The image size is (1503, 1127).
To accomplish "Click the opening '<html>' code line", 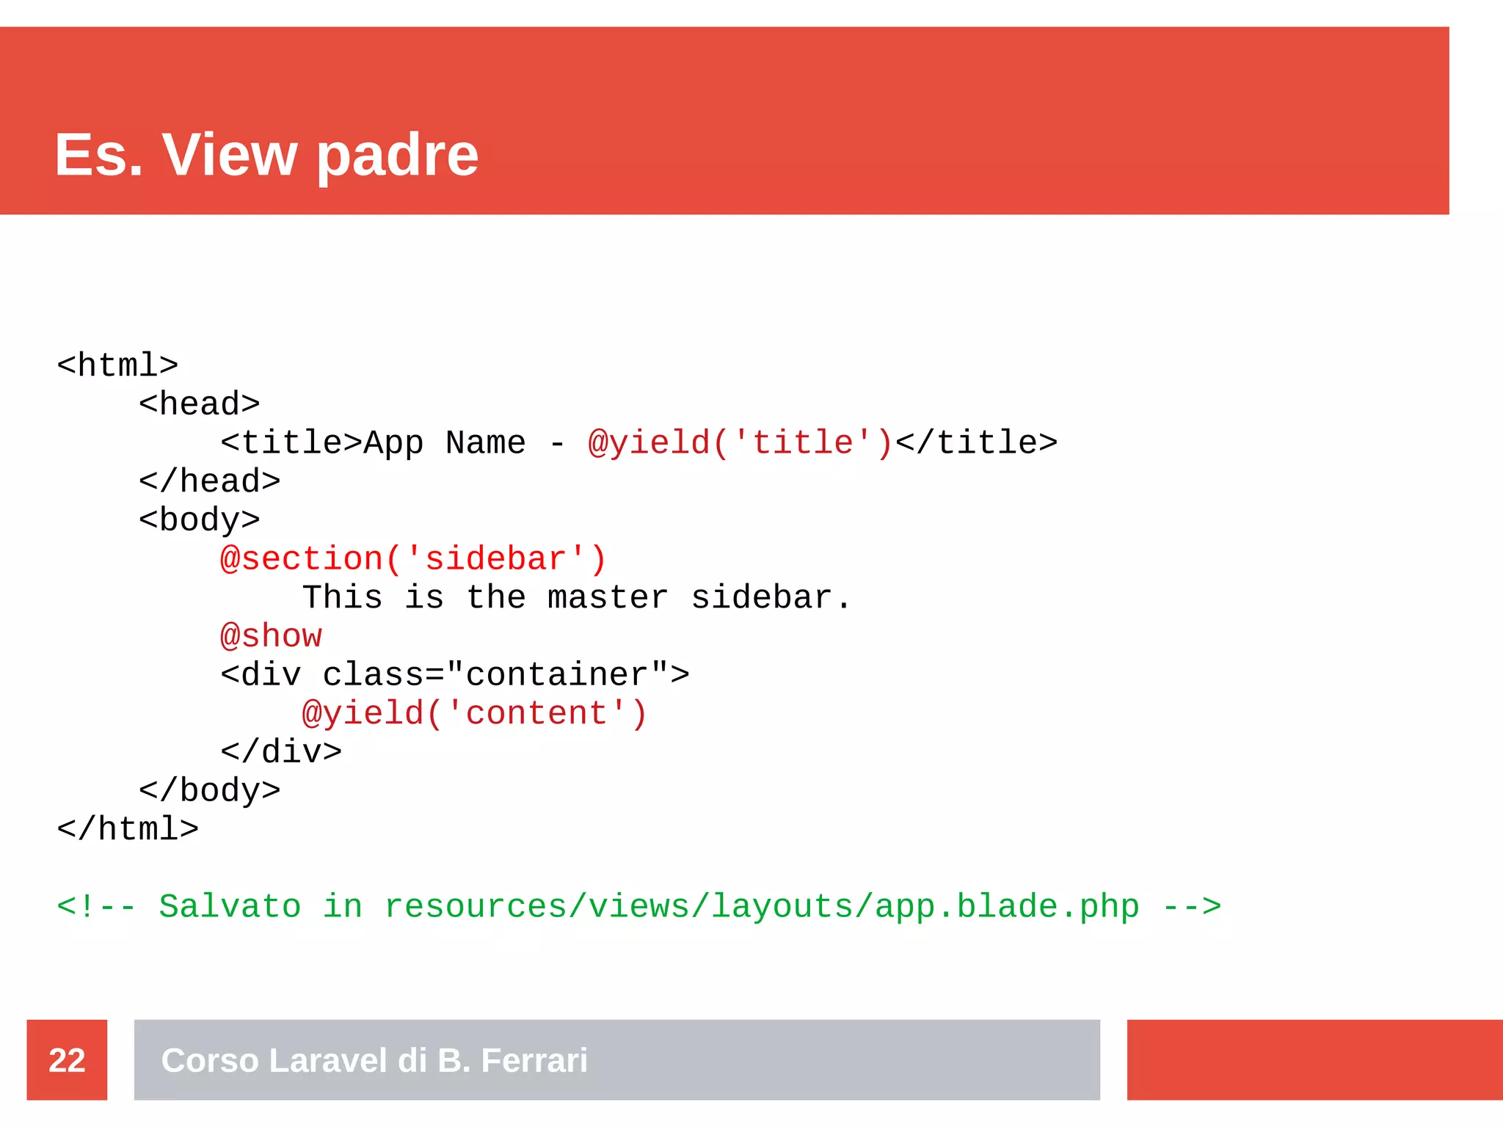I will click(117, 365).
